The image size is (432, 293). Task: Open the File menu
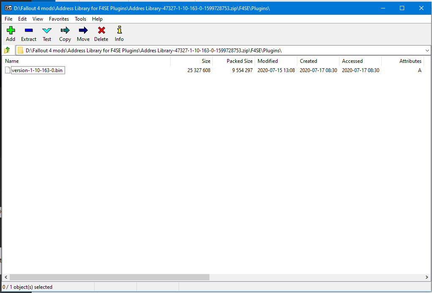click(8, 19)
